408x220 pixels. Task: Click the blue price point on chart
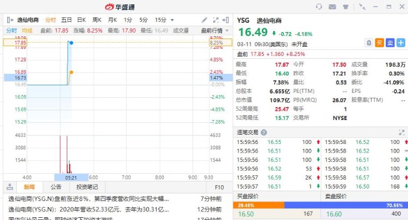coord(71,42)
